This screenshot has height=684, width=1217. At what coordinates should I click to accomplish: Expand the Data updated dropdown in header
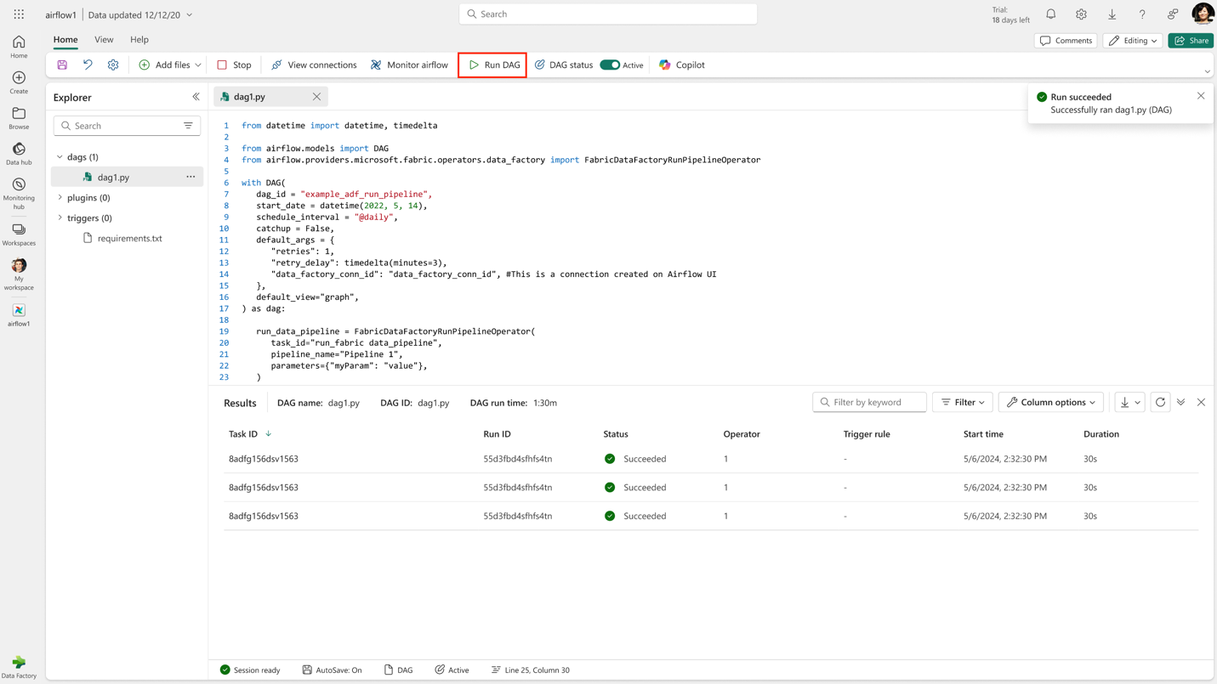click(x=190, y=14)
